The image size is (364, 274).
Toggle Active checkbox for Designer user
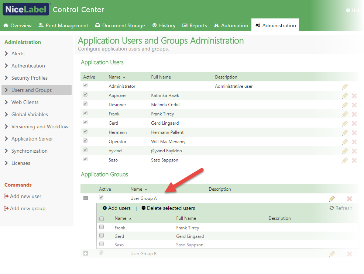[x=85, y=104]
